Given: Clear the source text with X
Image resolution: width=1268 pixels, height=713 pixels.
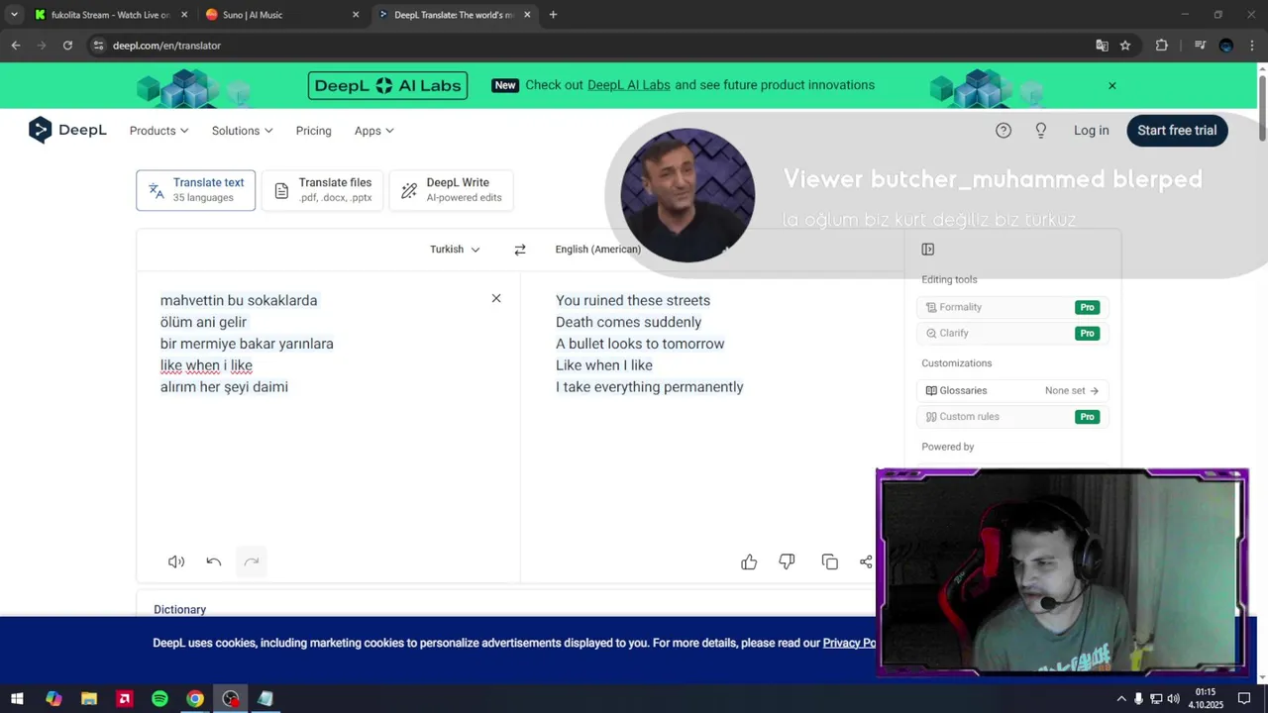Looking at the screenshot, I should tap(496, 298).
